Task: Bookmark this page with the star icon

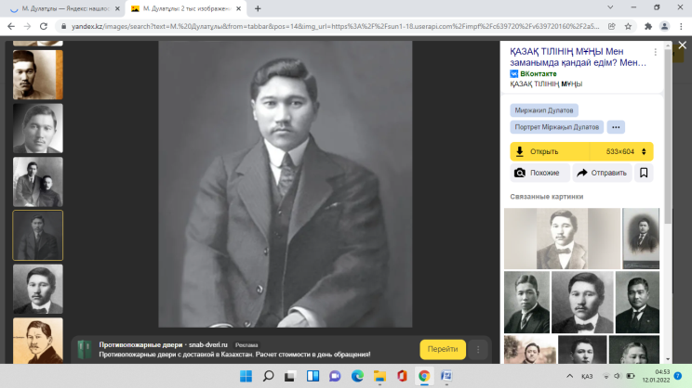Action: (x=628, y=26)
